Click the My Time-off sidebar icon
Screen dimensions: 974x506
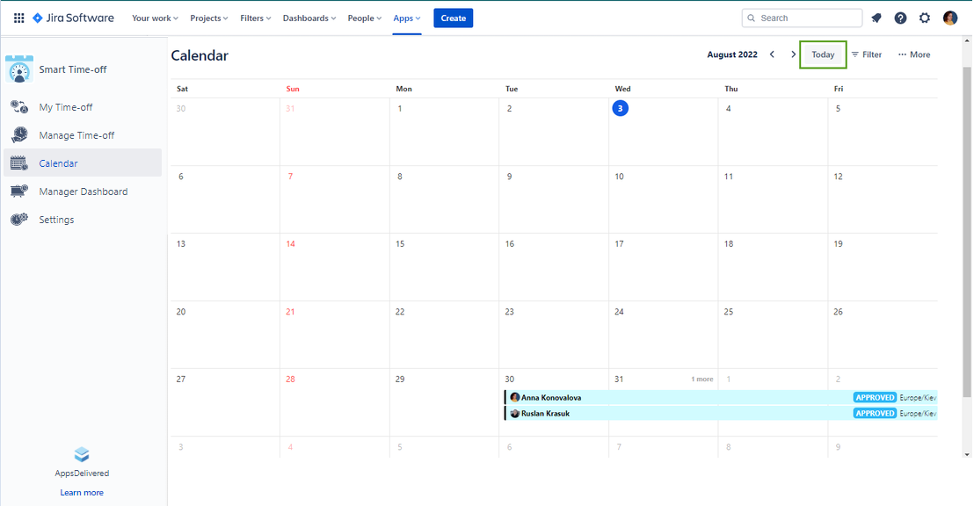point(19,107)
